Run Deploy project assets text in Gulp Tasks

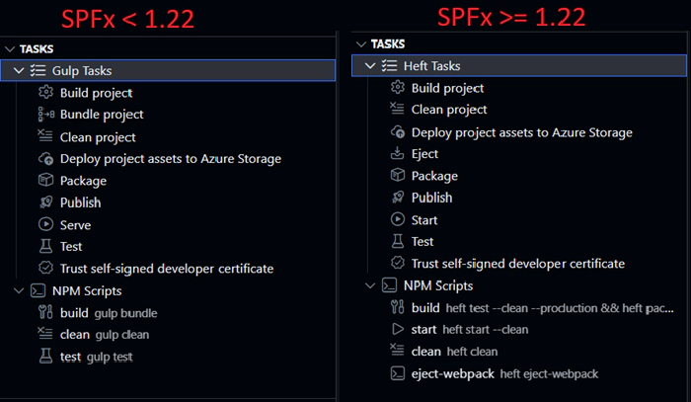[x=171, y=159]
